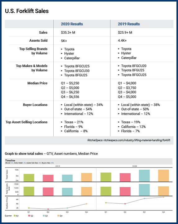
Task: Click the 2019 Q2 Total Sales bar
Action: tap(48, 178)
